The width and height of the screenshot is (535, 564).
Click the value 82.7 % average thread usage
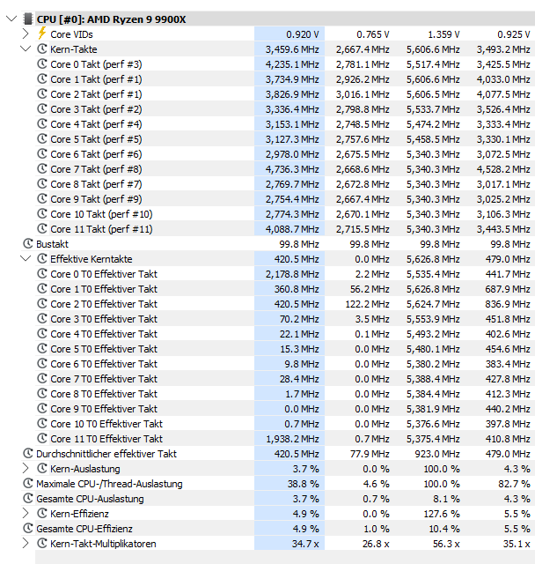[x=514, y=484]
